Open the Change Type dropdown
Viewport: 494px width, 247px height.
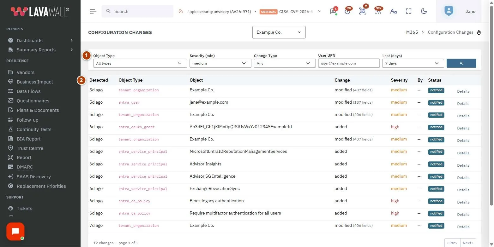pyautogui.click(x=285, y=63)
